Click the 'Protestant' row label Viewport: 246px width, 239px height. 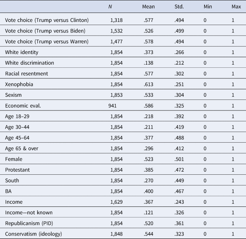click(18, 169)
